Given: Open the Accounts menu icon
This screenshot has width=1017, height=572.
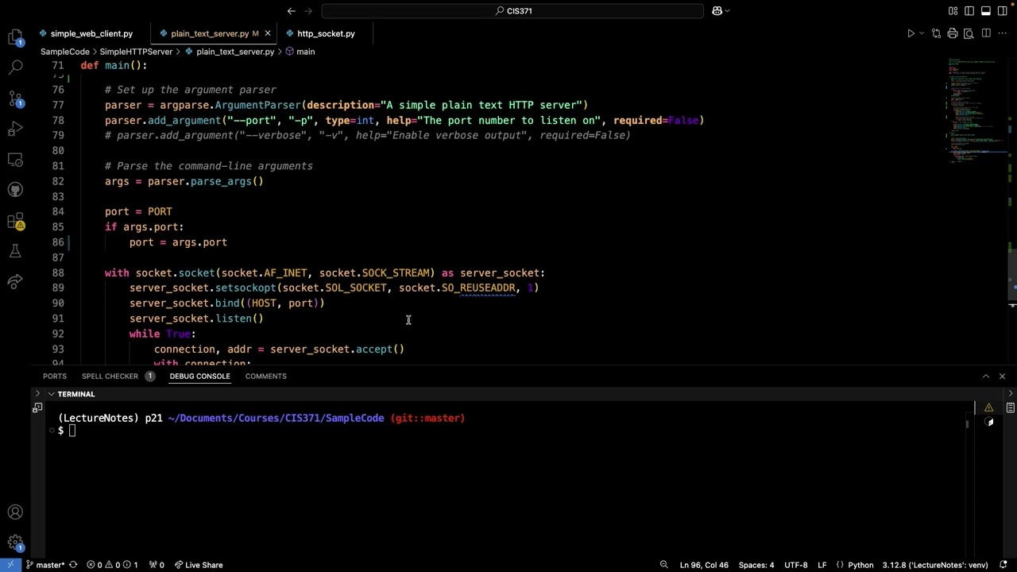Looking at the screenshot, I should tap(15, 512).
